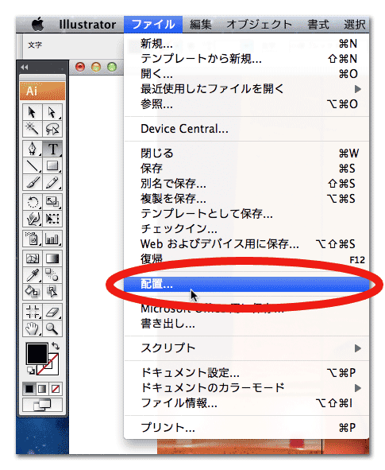
Task: Open Device Central...
Action: pyautogui.click(x=247, y=129)
